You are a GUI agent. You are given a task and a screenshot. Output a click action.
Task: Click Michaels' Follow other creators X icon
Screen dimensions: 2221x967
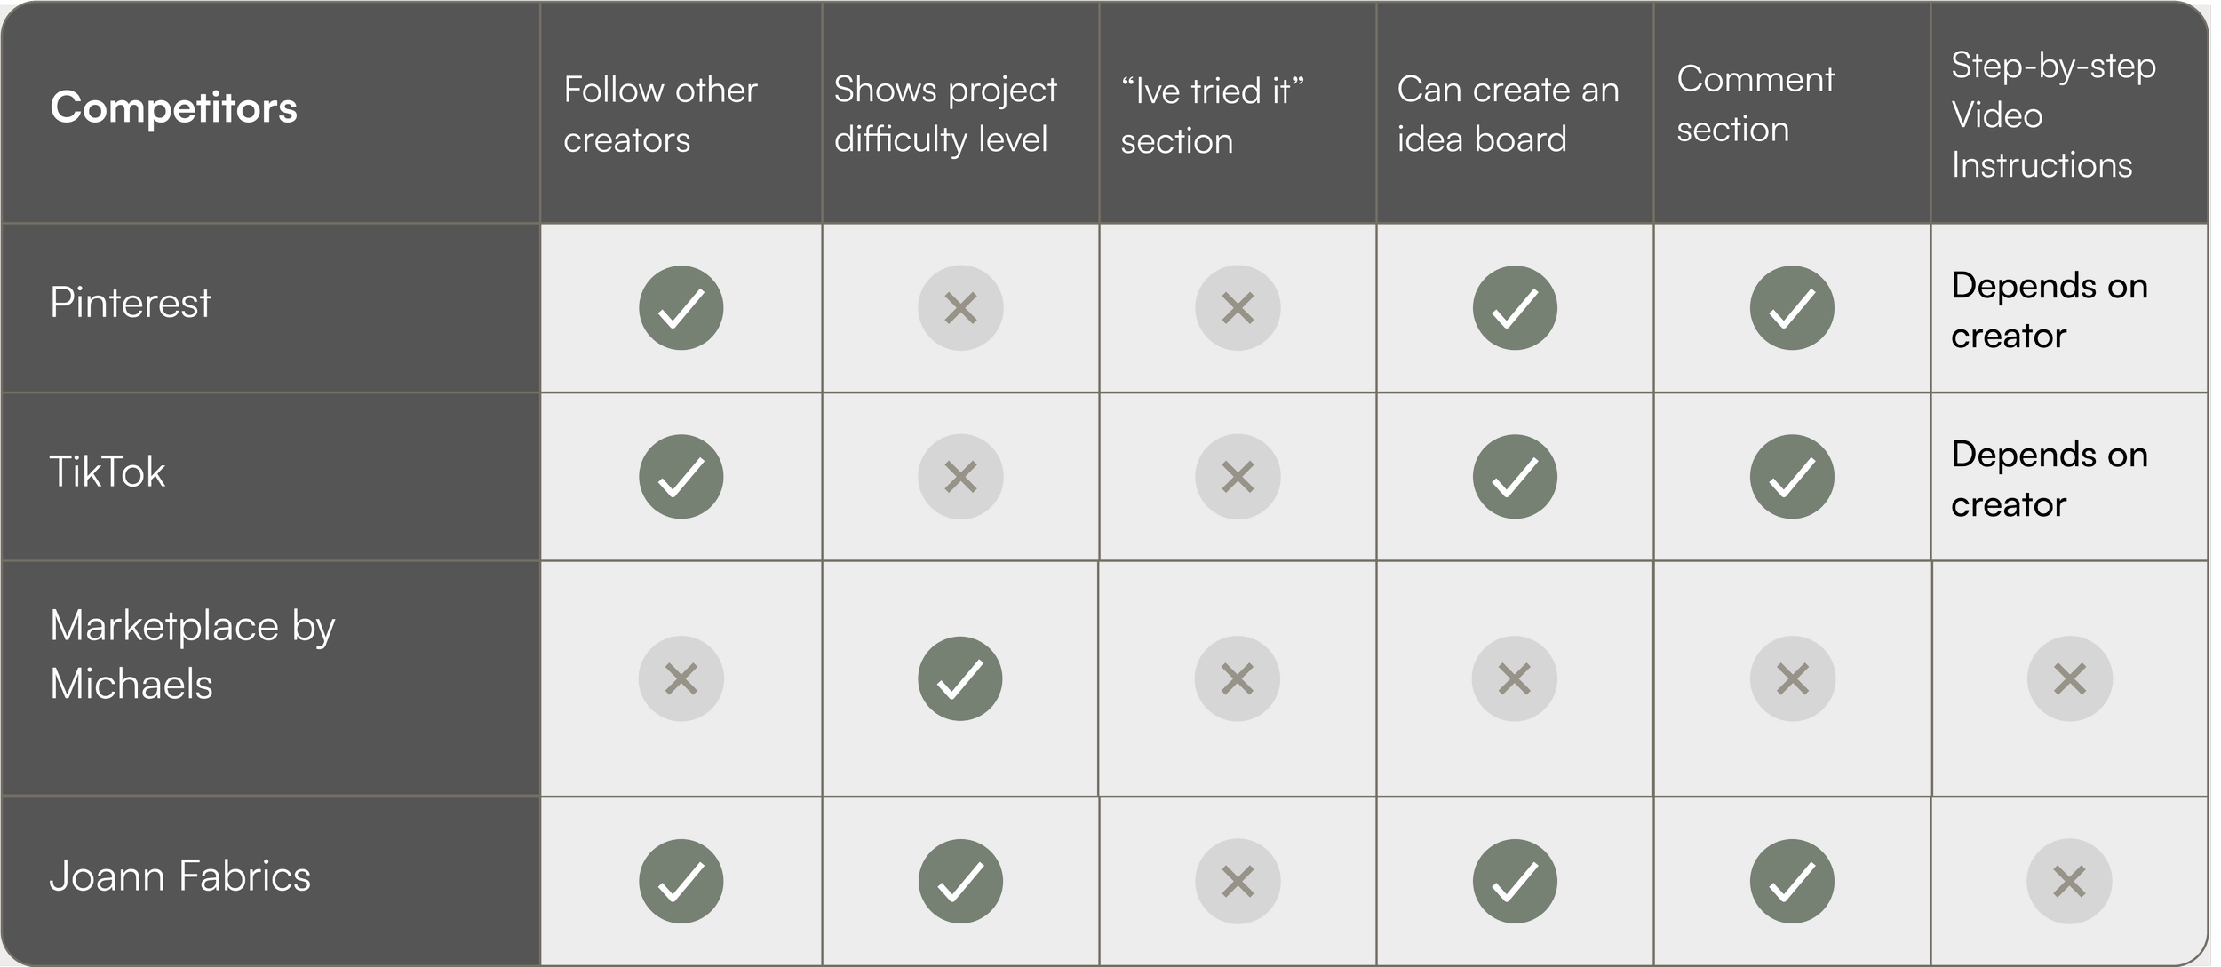(681, 678)
